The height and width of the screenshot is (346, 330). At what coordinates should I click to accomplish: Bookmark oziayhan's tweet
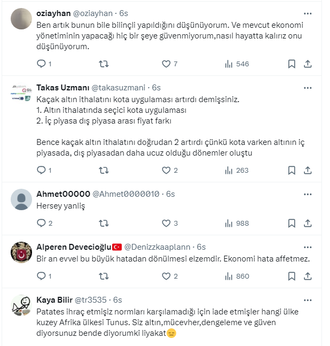coord(292,64)
